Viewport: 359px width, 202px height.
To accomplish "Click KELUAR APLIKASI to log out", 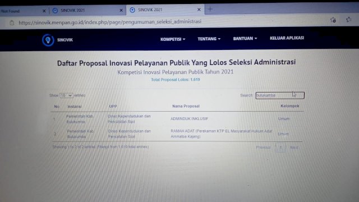I will pos(287,38).
